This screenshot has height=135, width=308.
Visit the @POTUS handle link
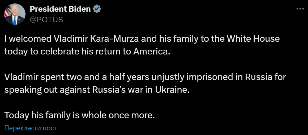click(46, 20)
